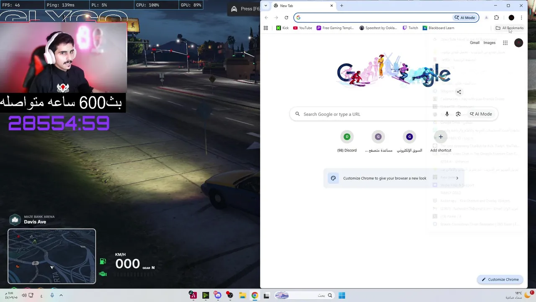Click the Search Google or type a URL box
This screenshot has width=536, height=302.
click(394, 114)
